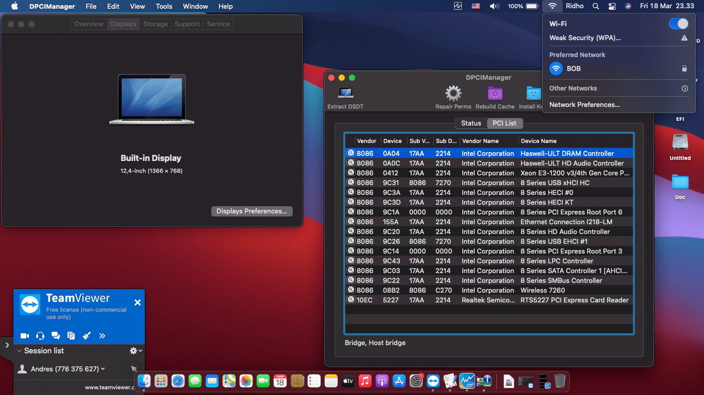The width and height of the screenshot is (704, 395).
Task: Open the Wi-Fi status menu icon
Action: point(552,6)
